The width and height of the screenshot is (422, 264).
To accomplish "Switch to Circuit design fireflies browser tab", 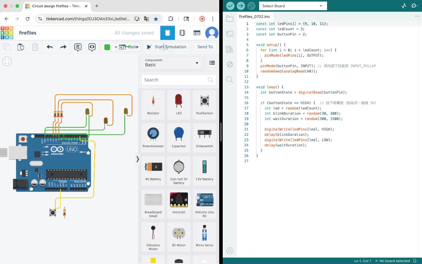I will [56, 6].
